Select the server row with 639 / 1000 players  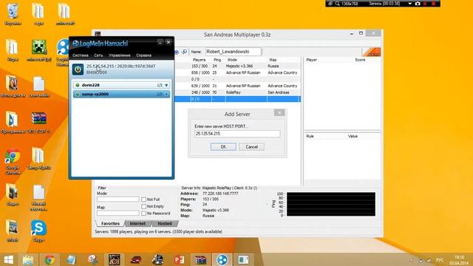238,86
